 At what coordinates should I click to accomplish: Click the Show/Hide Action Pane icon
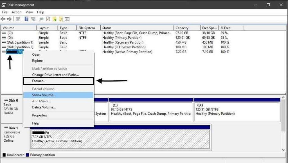33,19
